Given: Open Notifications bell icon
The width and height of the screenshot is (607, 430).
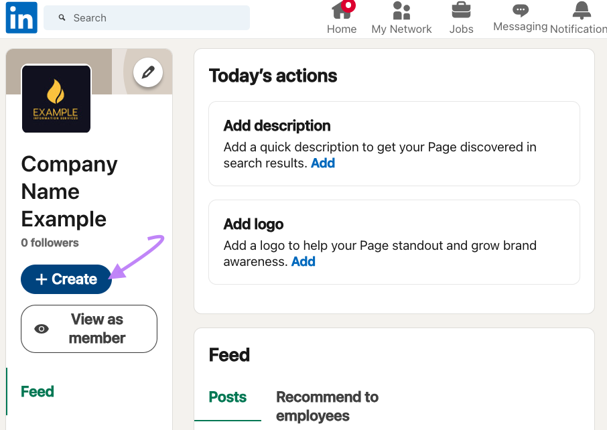Looking at the screenshot, I should click(x=581, y=11).
